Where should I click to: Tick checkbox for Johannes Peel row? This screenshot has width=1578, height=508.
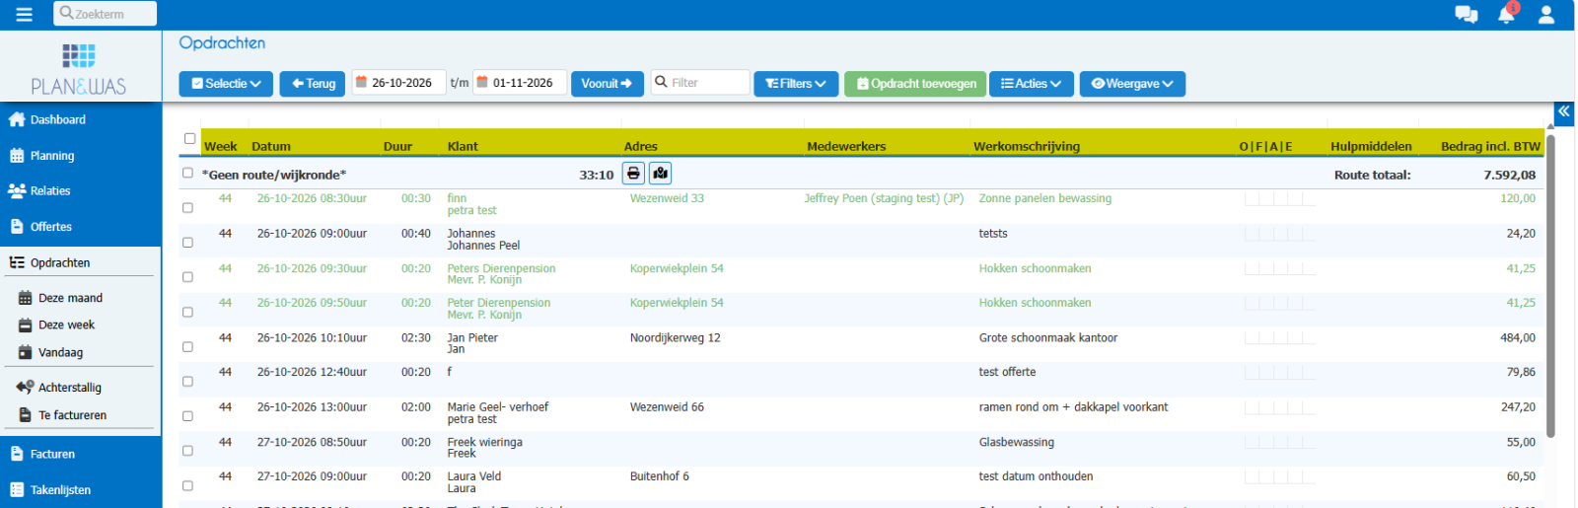pos(187,243)
